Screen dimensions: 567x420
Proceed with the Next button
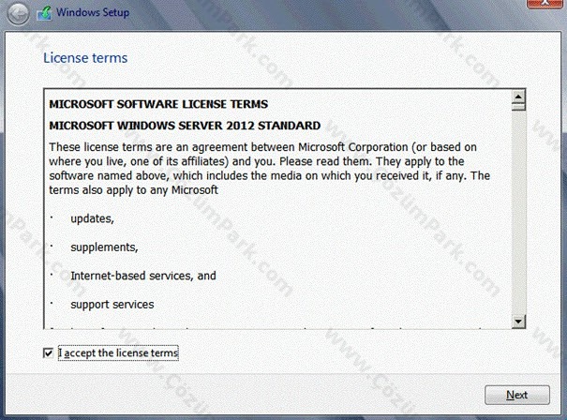(x=517, y=395)
